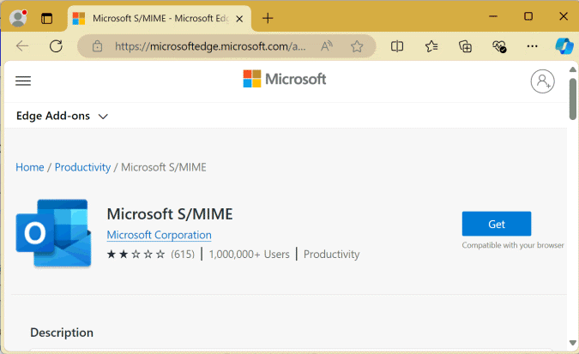Open the Collections icon
This screenshot has width=579, height=354.
pyautogui.click(x=465, y=46)
